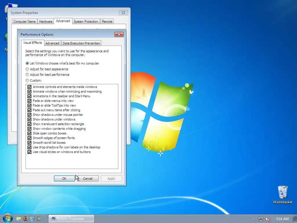Select Advanced tab in System Properties
Viewport: 297px width, 223px height.
click(x=63, y=21)
